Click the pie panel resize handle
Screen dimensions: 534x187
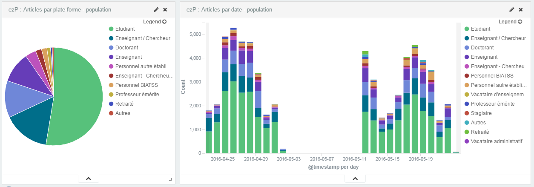tap(170, 179)
